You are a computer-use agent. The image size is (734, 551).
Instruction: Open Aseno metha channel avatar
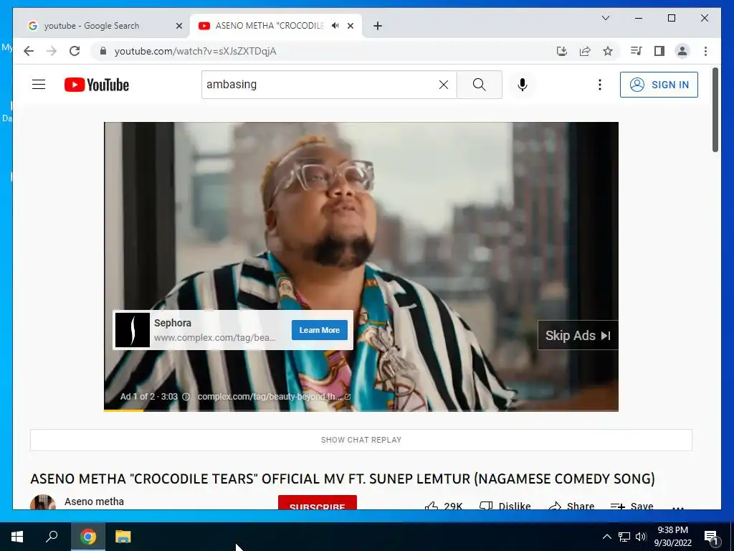tap(42, 502)
